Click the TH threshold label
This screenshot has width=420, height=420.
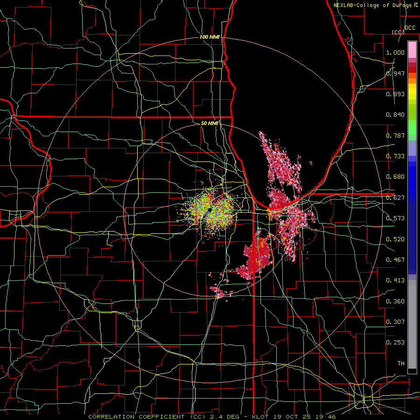(401, 363)
